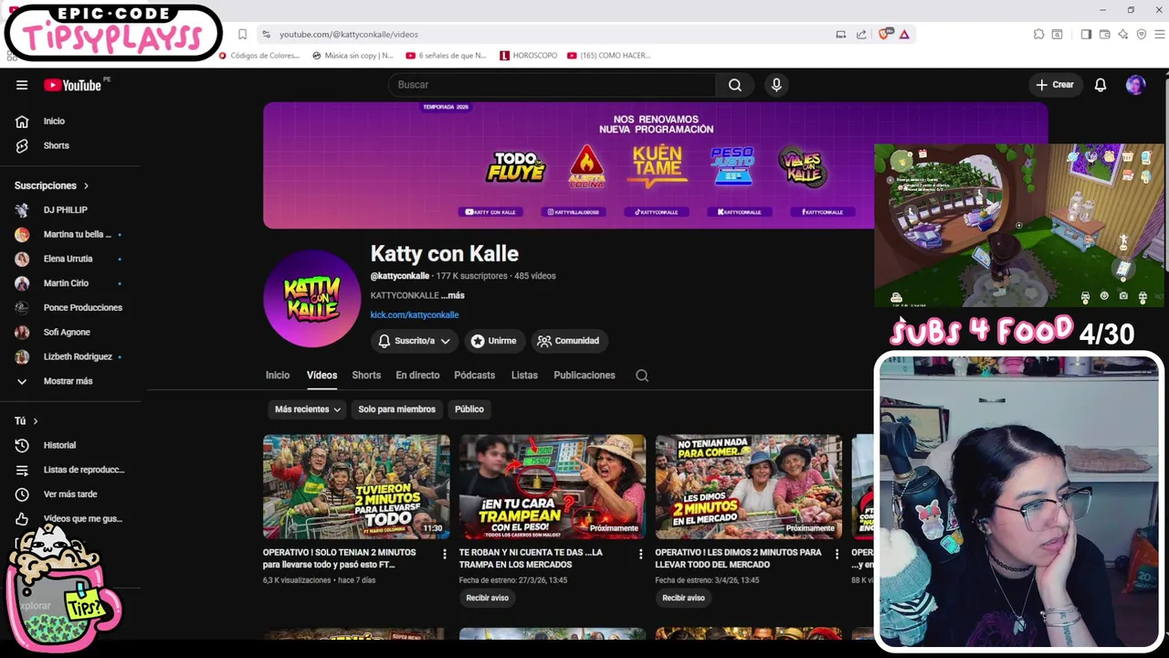Expand the Suscripciones section header
The height and width of the screenshot is (658, 1169).
(x=50, y=186)
